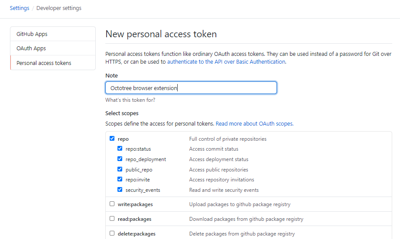Go to Settings breadcrumb link
The width and height of the screenshot is (400, 239).
point(20,8)
